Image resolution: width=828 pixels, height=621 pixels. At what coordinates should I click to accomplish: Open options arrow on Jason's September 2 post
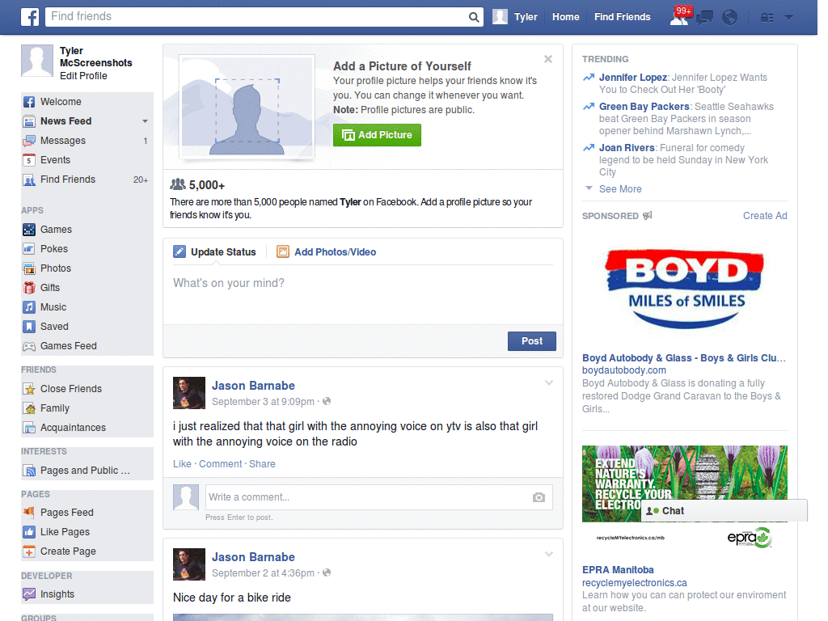click(x=549, y=554)
